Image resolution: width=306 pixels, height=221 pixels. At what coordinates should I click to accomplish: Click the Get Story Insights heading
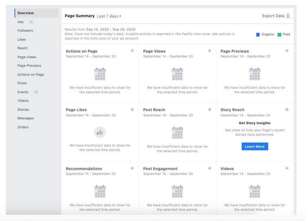[x=255, y=123]
